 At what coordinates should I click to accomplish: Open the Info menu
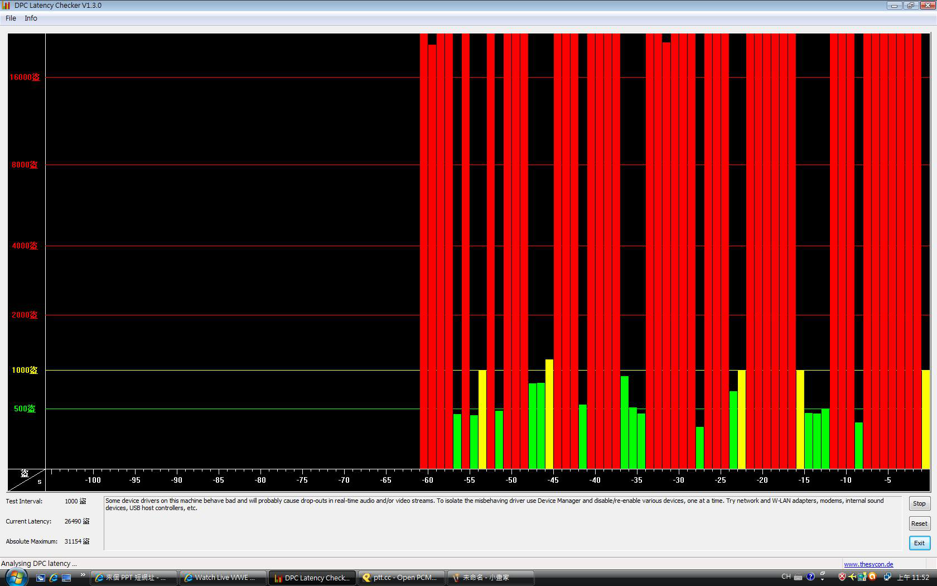[31, 18]
